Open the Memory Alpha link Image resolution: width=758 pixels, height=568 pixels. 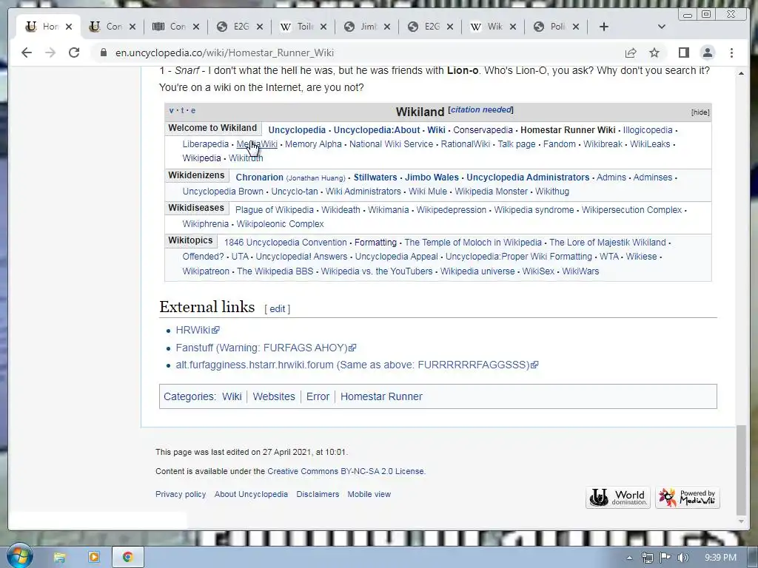click(x=313, y=144)
